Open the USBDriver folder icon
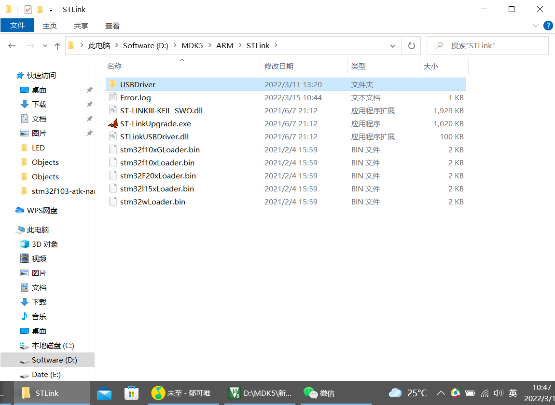 pyautogui.click(x=112, y=84)
